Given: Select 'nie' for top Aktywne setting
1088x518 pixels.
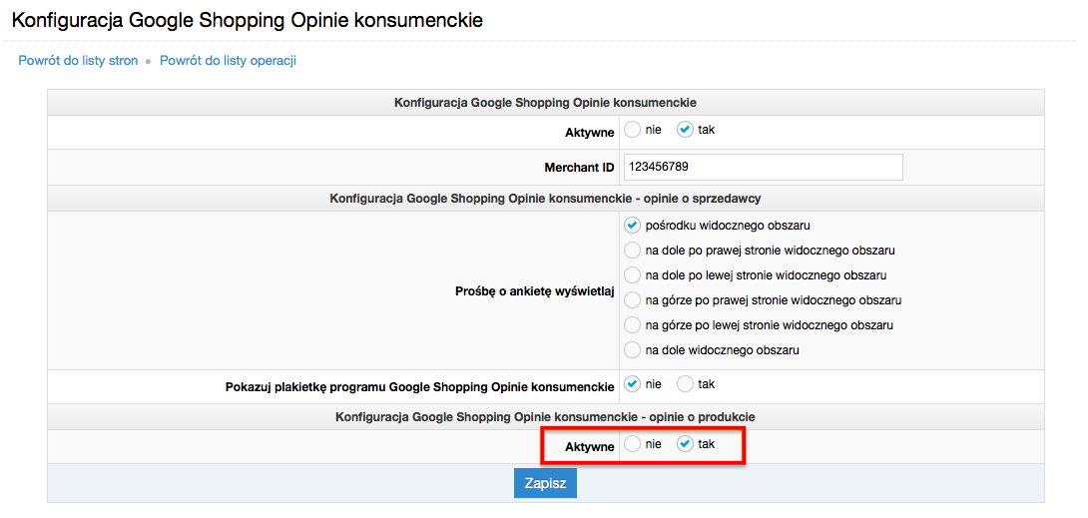Looking at the screenshot, I should [x=632, y=130].
